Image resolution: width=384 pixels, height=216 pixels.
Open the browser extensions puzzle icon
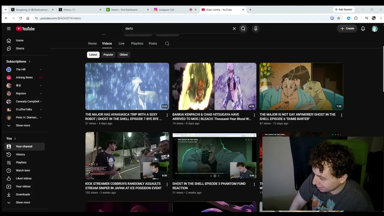point(356,18)
